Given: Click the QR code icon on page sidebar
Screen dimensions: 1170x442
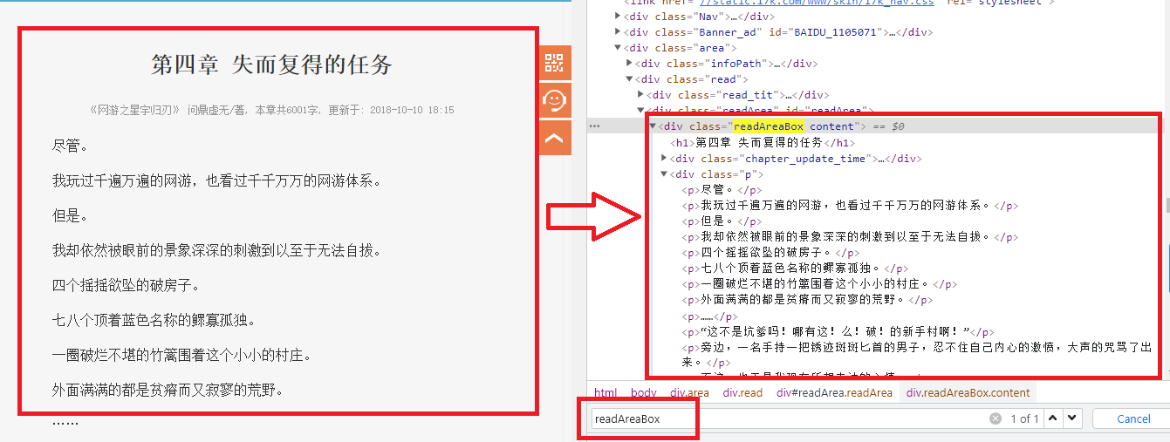Looking at the screenshot, I should point(555,63).
